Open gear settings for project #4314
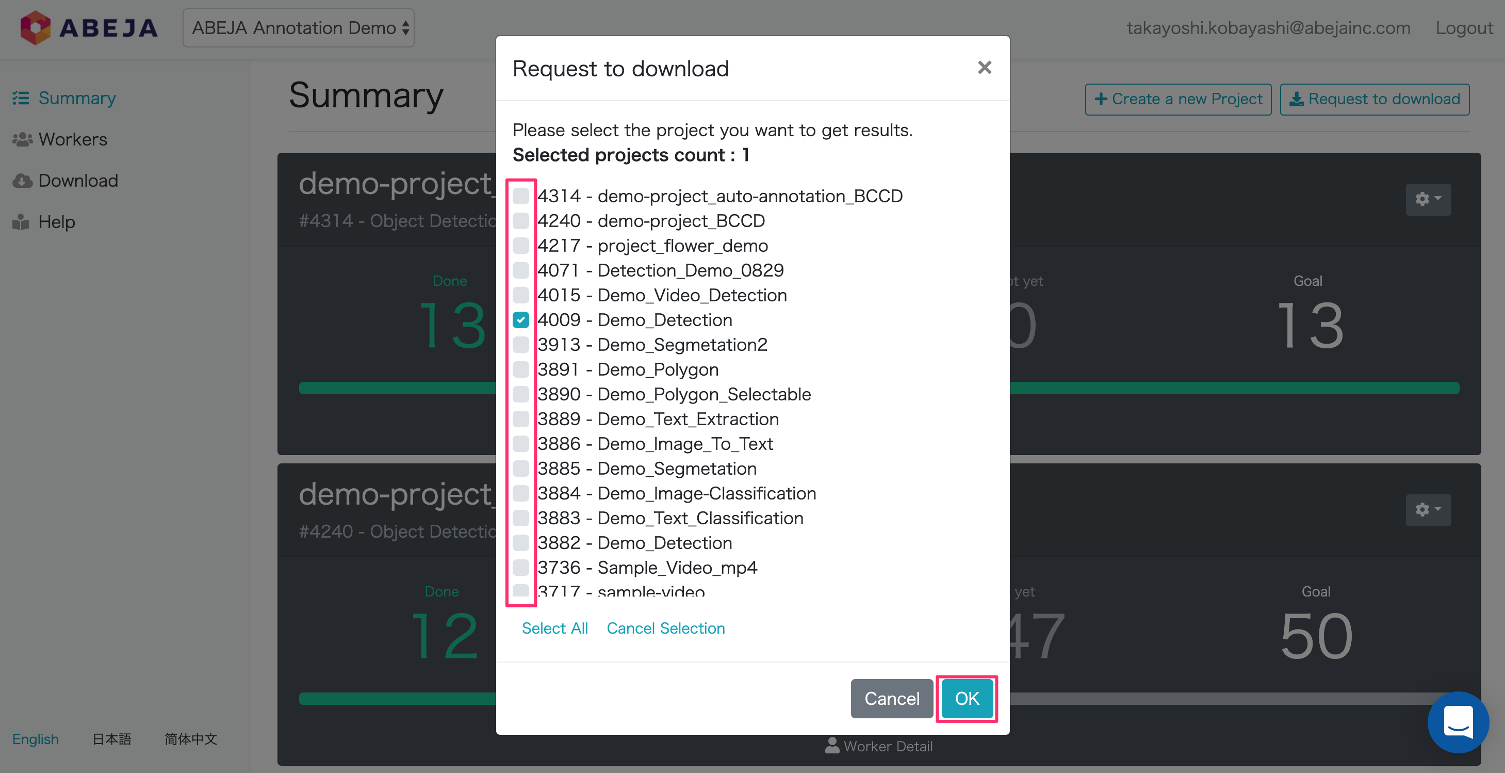1505x773 pixels. 1428,199
